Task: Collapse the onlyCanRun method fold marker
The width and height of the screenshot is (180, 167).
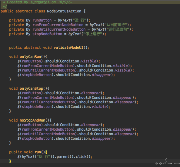Action: coord(0,56)
